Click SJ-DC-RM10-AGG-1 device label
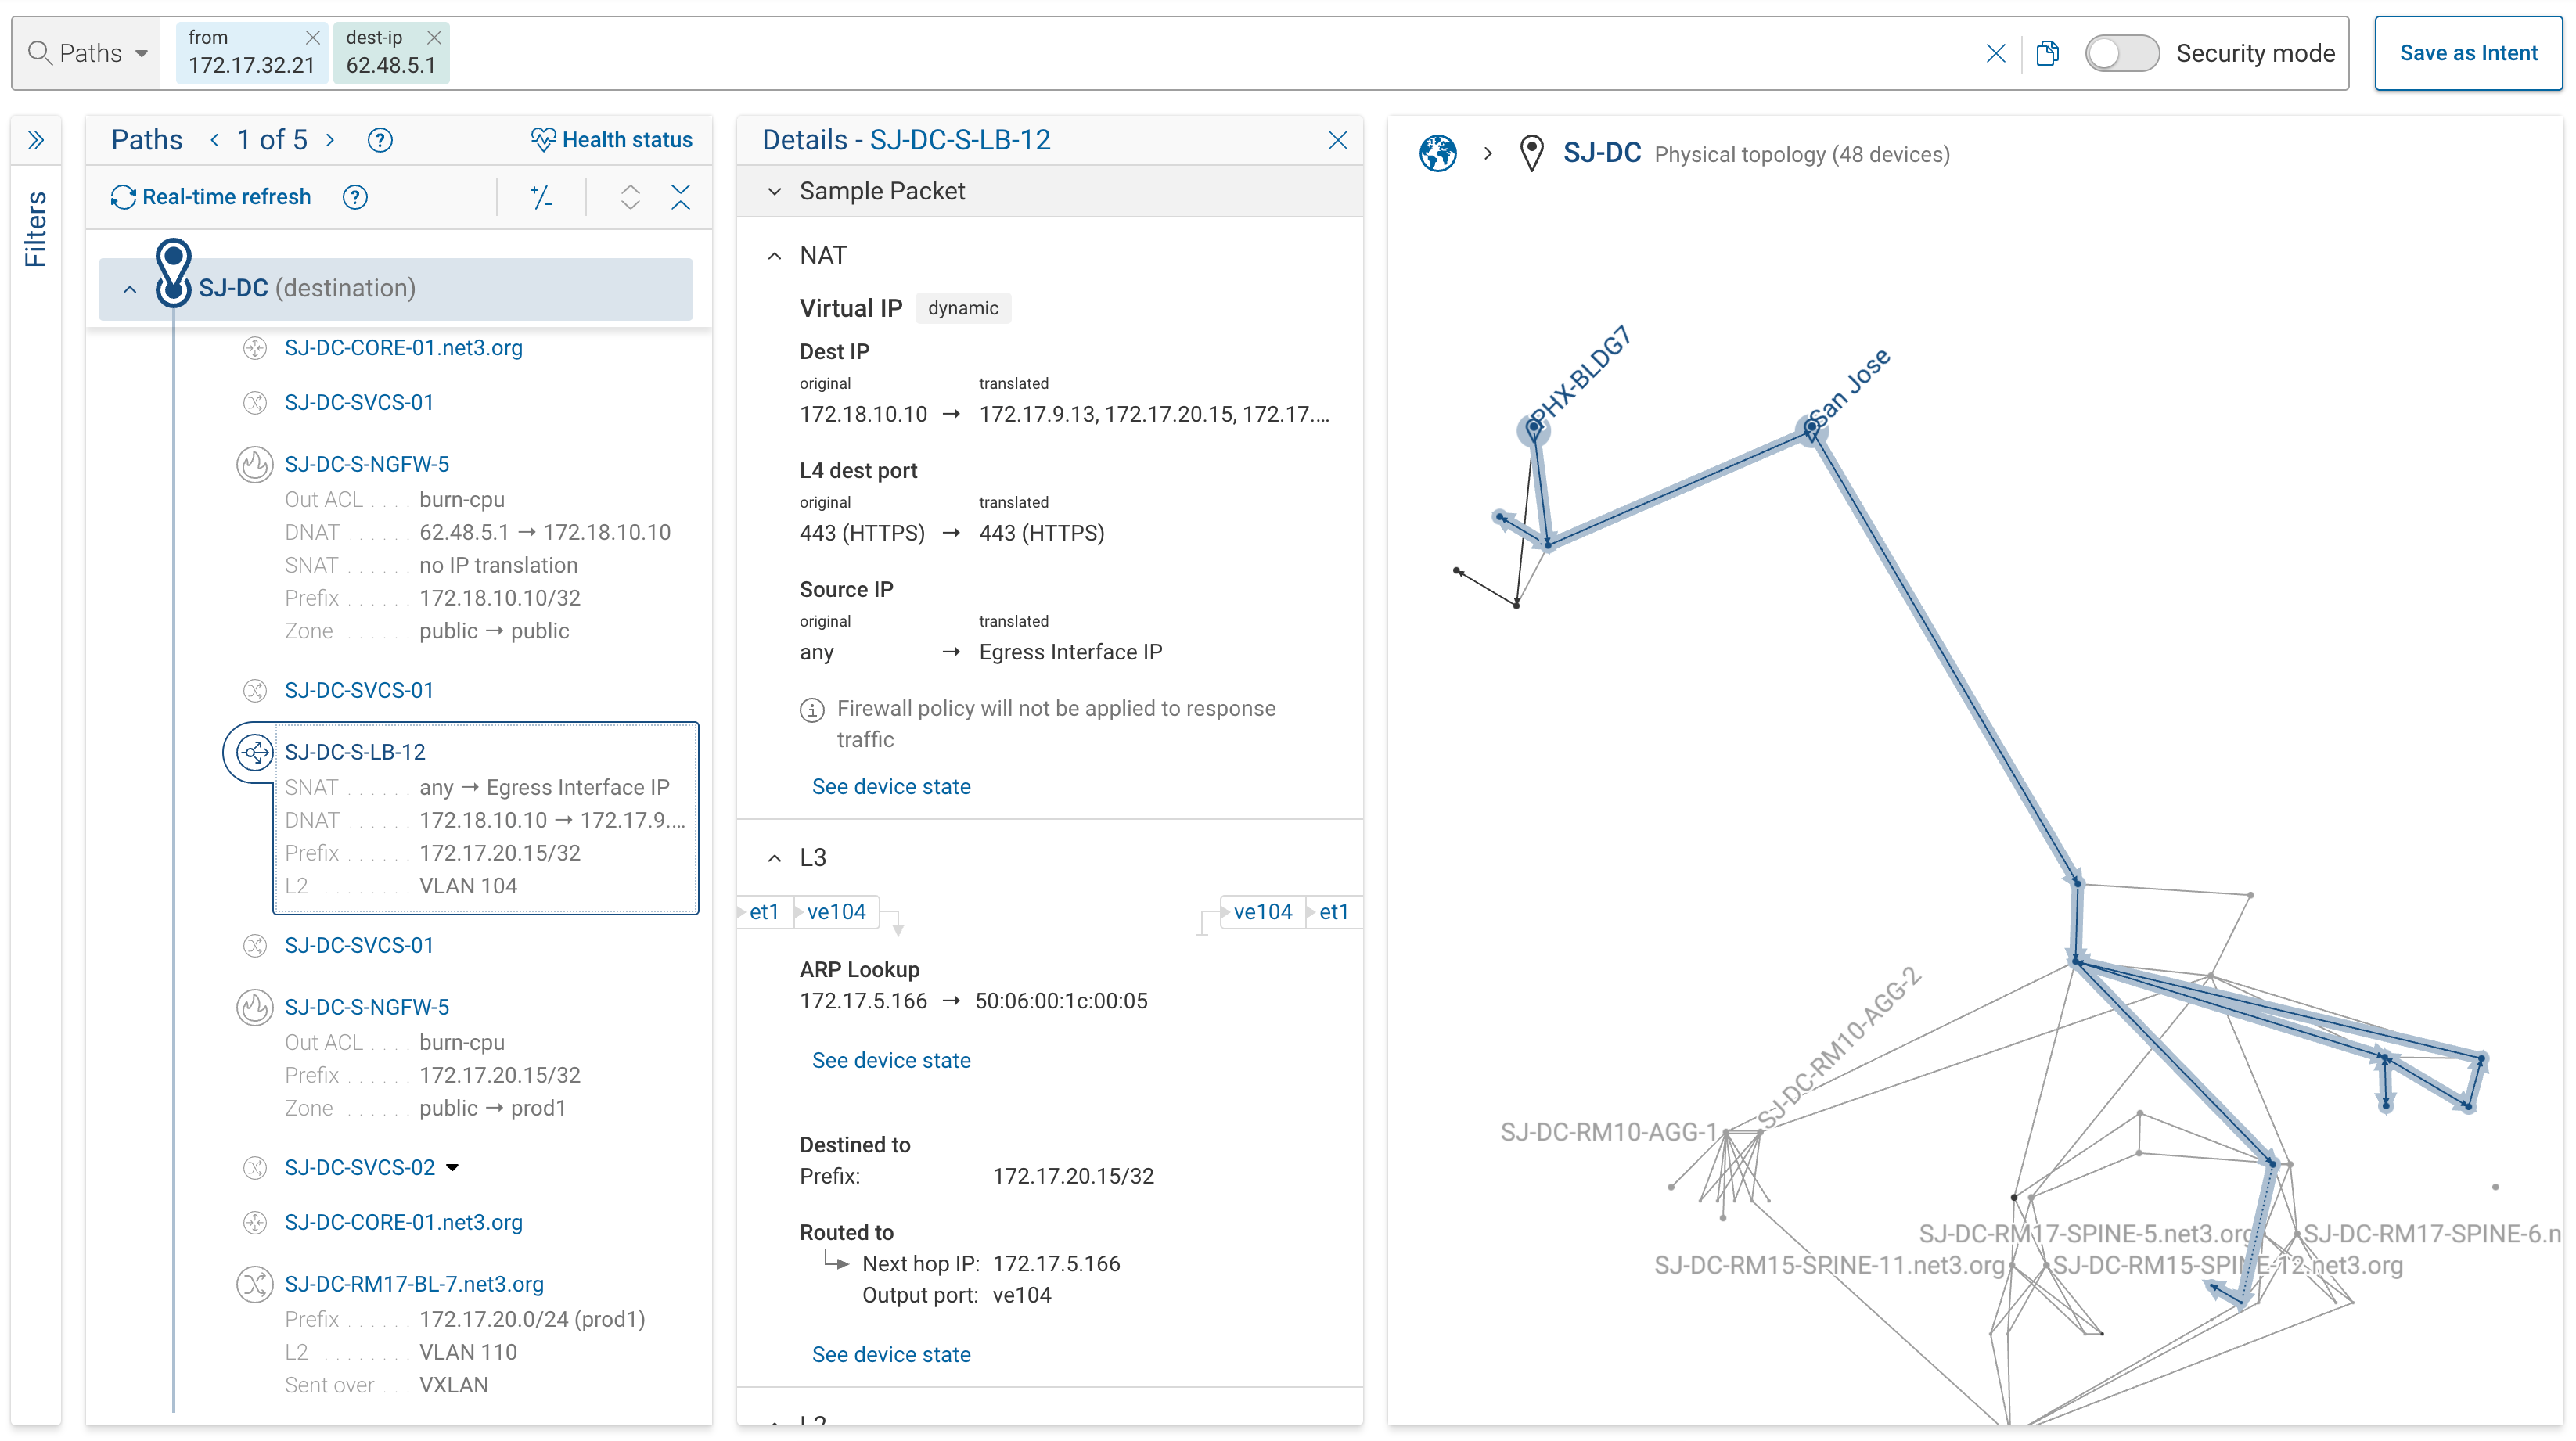Screen dimensions: 2576x1441 tap(1608, 1132)
